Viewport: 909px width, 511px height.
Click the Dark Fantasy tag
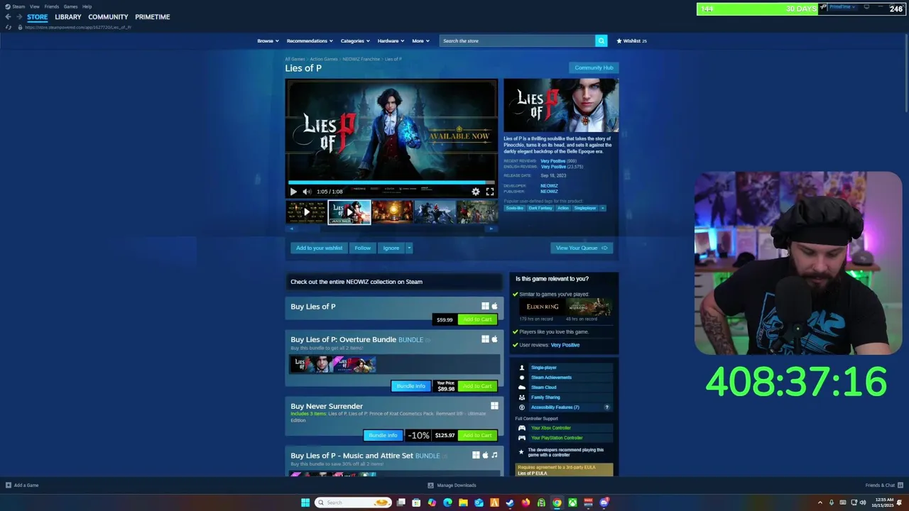[540, 208]
